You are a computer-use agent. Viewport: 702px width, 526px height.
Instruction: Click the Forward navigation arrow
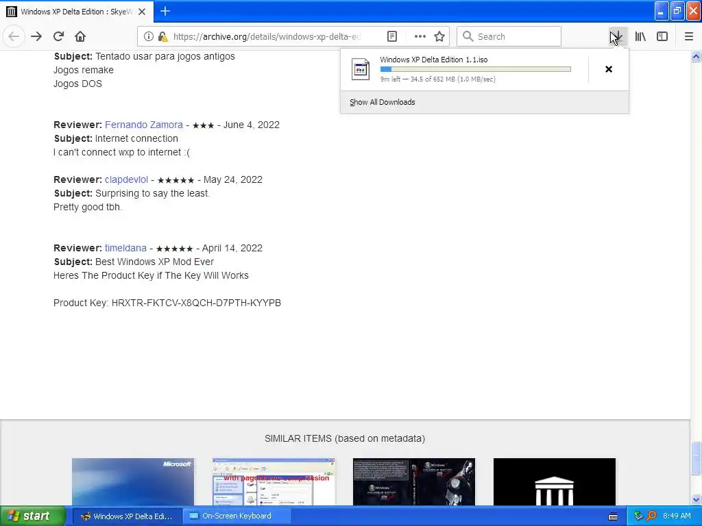point(36,36)
